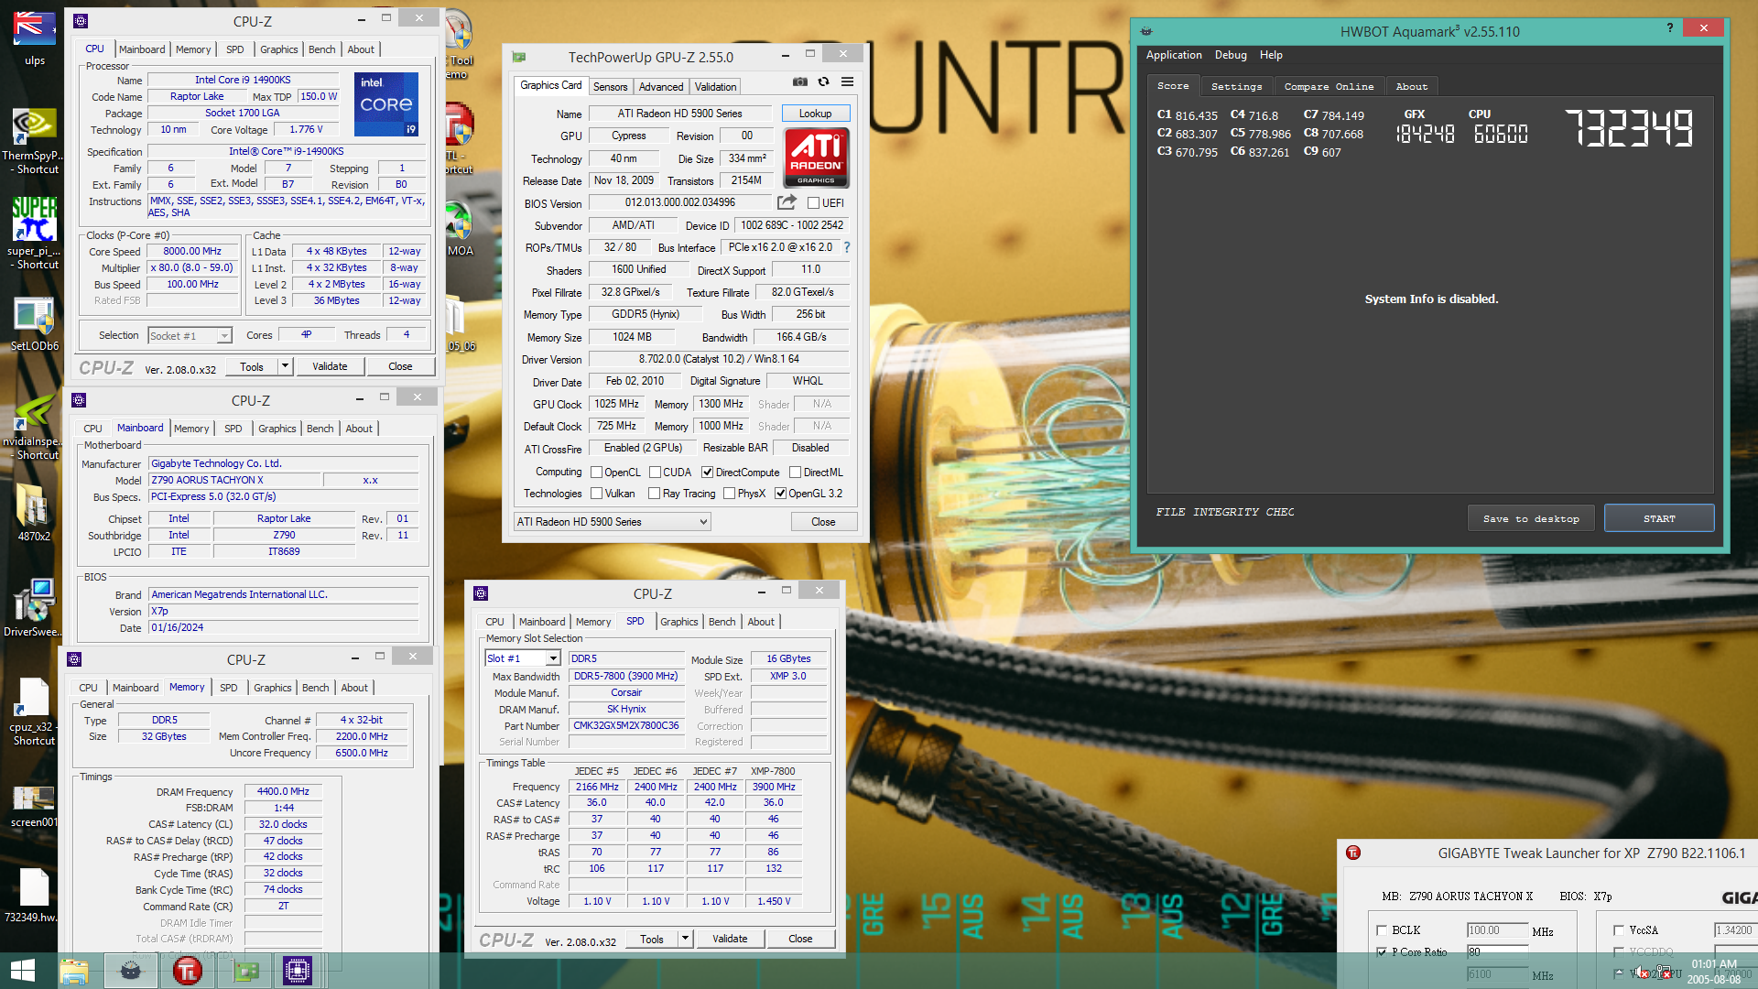Switch to GIGABYTE Tweak Launcher taskbar icon
This screenshot has height=989, width=1758.
pos(188,971)
